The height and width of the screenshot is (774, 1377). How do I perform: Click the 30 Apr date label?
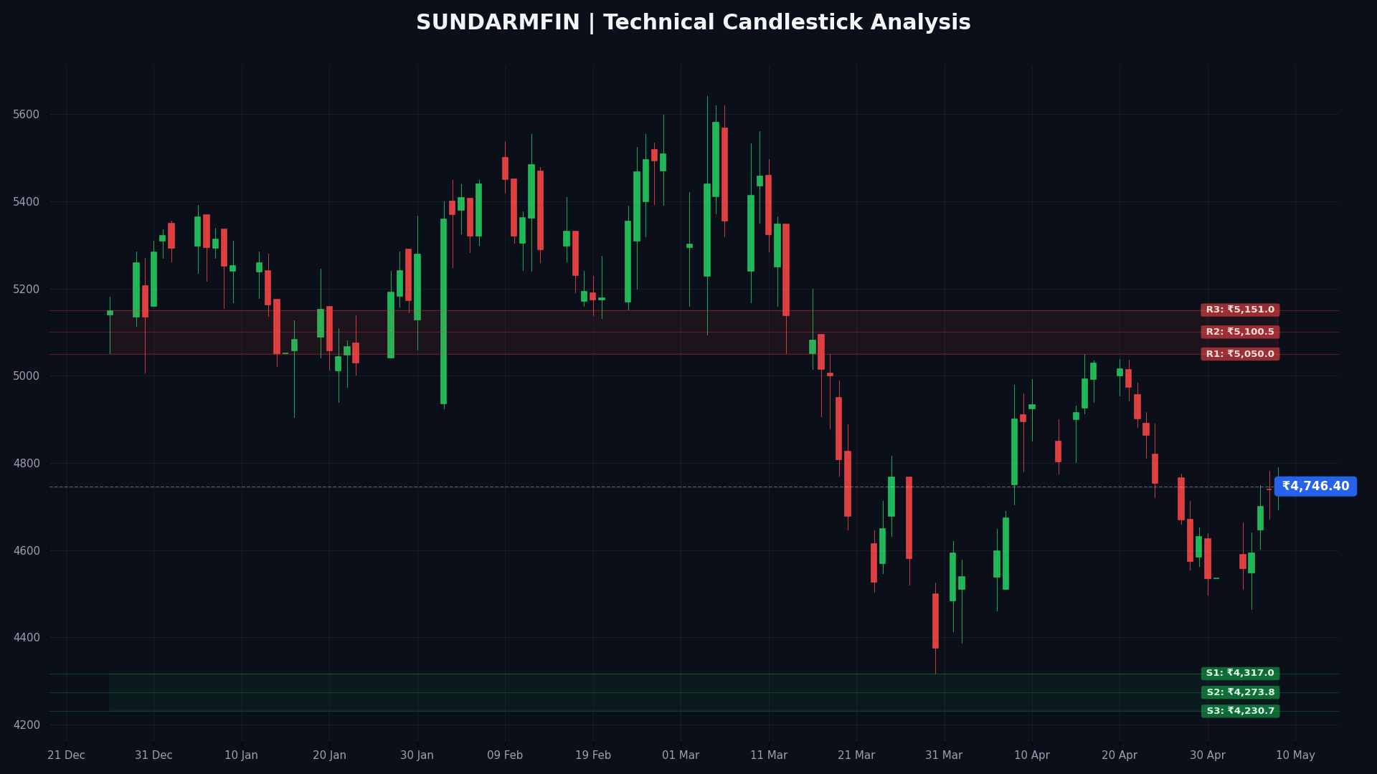pyautogui.click(x=1208, y=755)
